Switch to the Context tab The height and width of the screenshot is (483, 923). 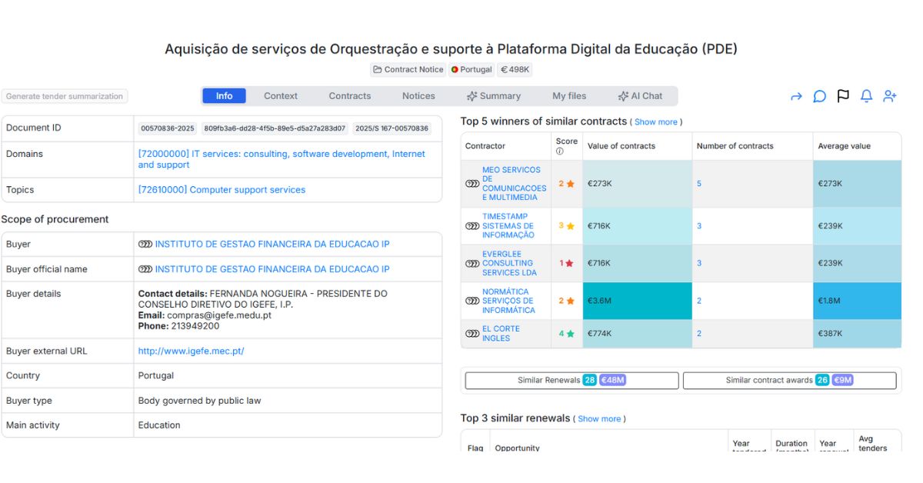point(280,96)
